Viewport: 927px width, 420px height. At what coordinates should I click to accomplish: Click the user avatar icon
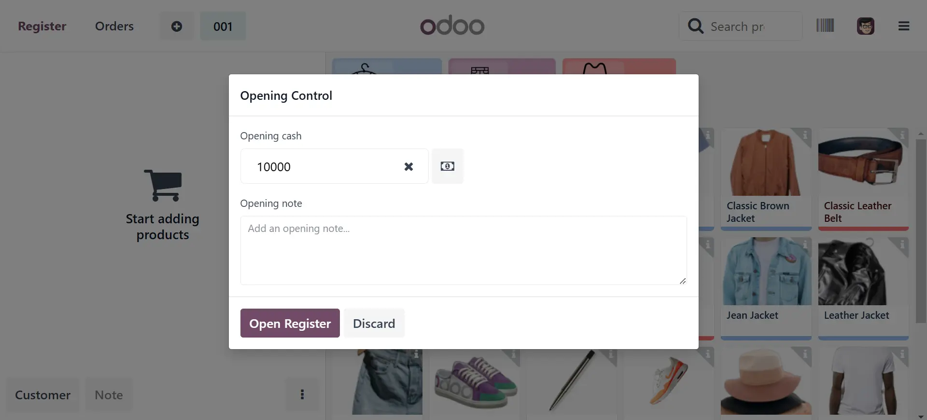pyautogui.click(x=865, y=26)
